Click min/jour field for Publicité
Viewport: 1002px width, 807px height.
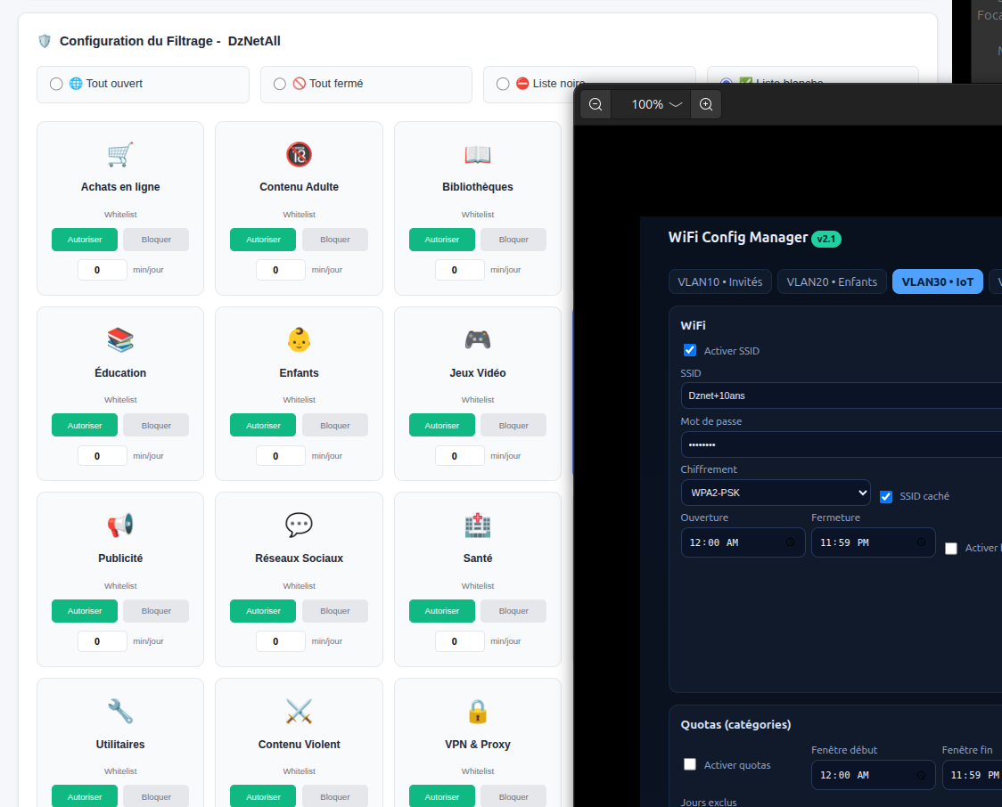pos(103,641)
